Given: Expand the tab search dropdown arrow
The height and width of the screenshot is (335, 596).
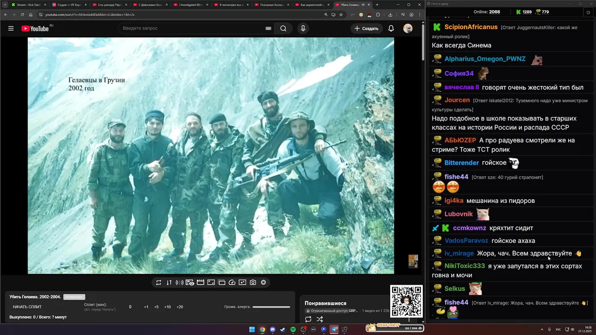Looking at the screenshot, I should point(5,5).
